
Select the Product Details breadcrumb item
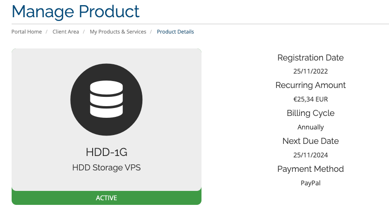175,32
